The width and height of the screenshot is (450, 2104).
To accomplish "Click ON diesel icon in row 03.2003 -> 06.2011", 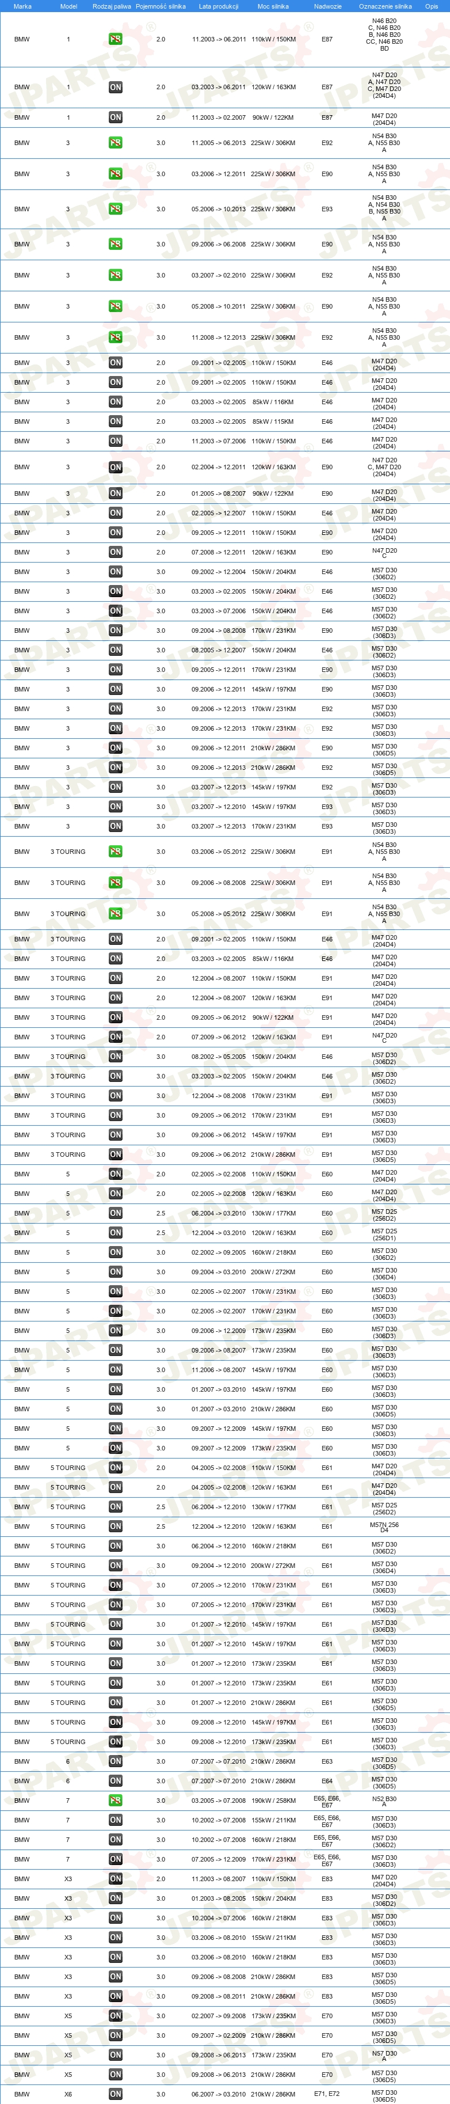I will click(115, 88).
